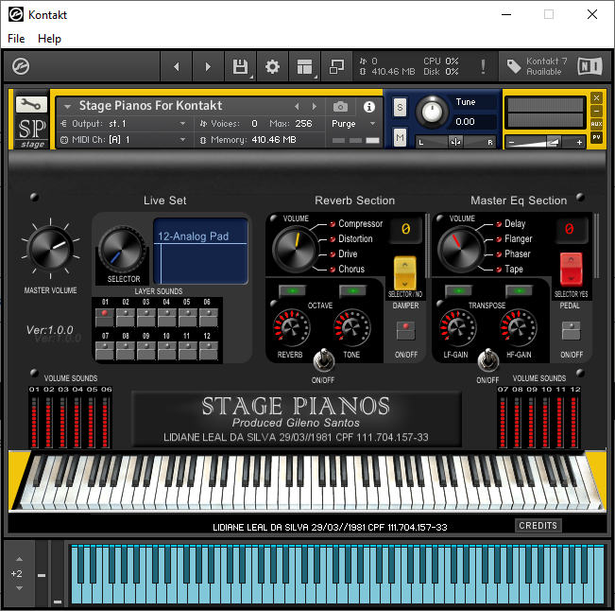Viewport: 615px width, 611px height.
Task: Click the pan center icon
Action: pos(455,142)
